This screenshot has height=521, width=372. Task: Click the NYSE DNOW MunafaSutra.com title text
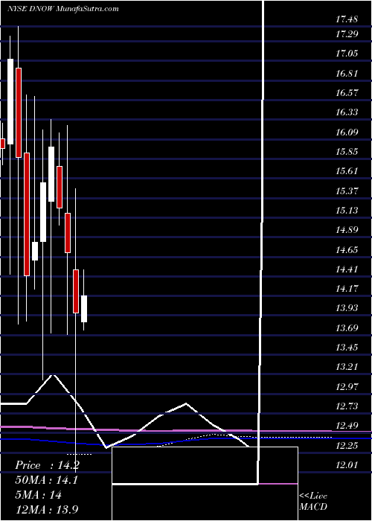tap(62, 9)
